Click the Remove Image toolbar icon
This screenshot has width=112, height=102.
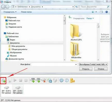click(x=9, y=80)
